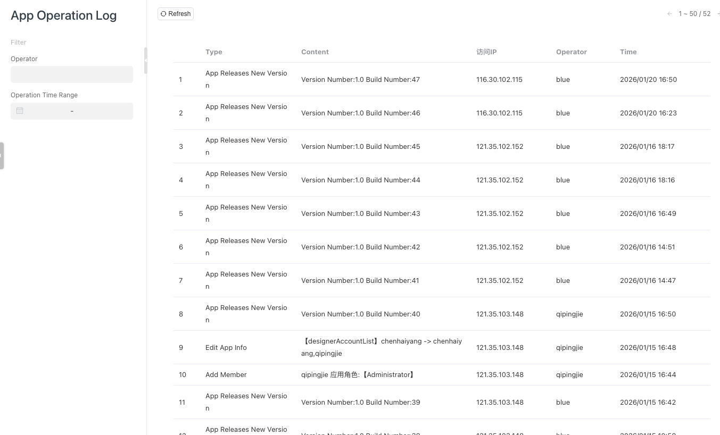
Task: Expand the drawer handle on the left window edge
Action: pos(2,155)
